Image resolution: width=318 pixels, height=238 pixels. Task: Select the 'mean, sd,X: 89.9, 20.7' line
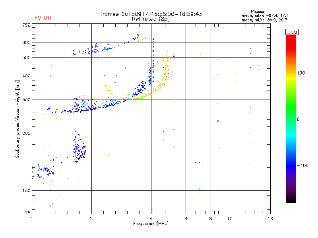(x=264, y=20)
